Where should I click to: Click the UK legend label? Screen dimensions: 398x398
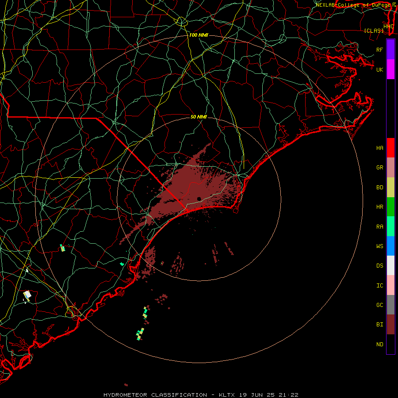pyautogui.click(x=380, y=70)
